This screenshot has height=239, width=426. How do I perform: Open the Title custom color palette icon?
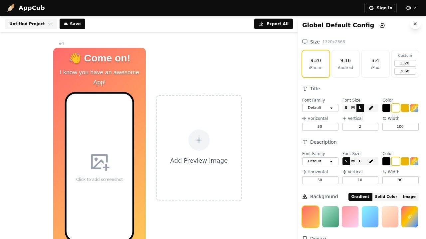414,108
